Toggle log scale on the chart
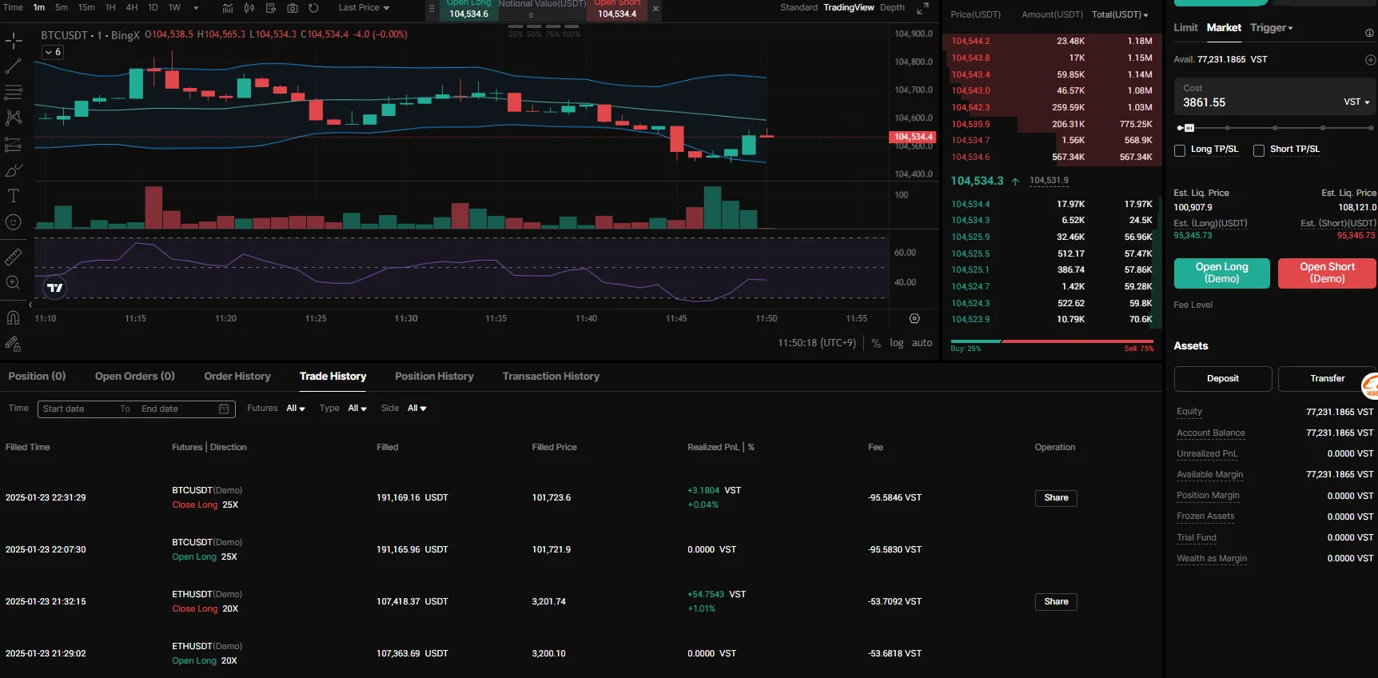Image resolution: width=1378 pixels, height=678 pixels. coord(897,343)
